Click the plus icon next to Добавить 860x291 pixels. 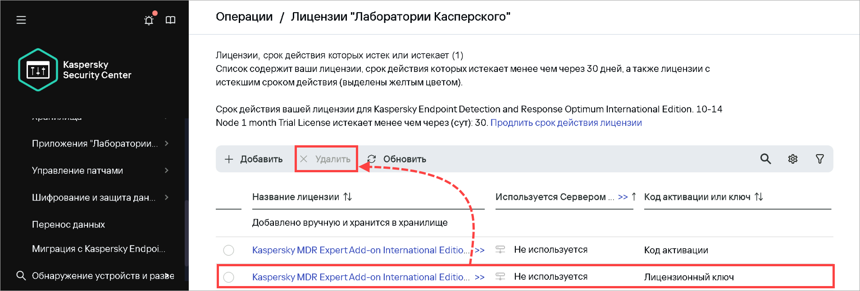click(229, 159)
